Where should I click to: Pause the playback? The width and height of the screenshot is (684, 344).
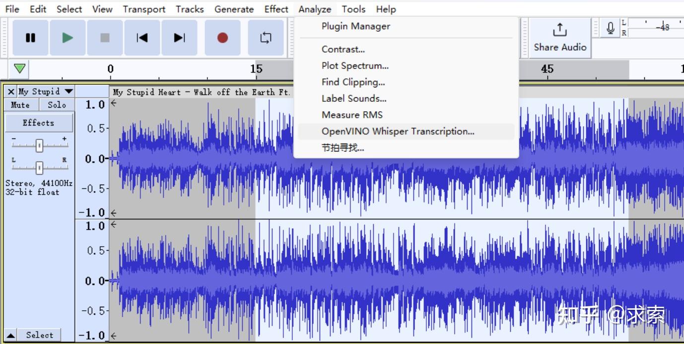tap(30, 37)
